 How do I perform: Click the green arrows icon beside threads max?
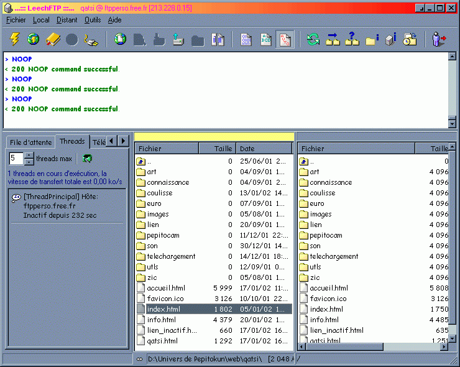[87, 159]
